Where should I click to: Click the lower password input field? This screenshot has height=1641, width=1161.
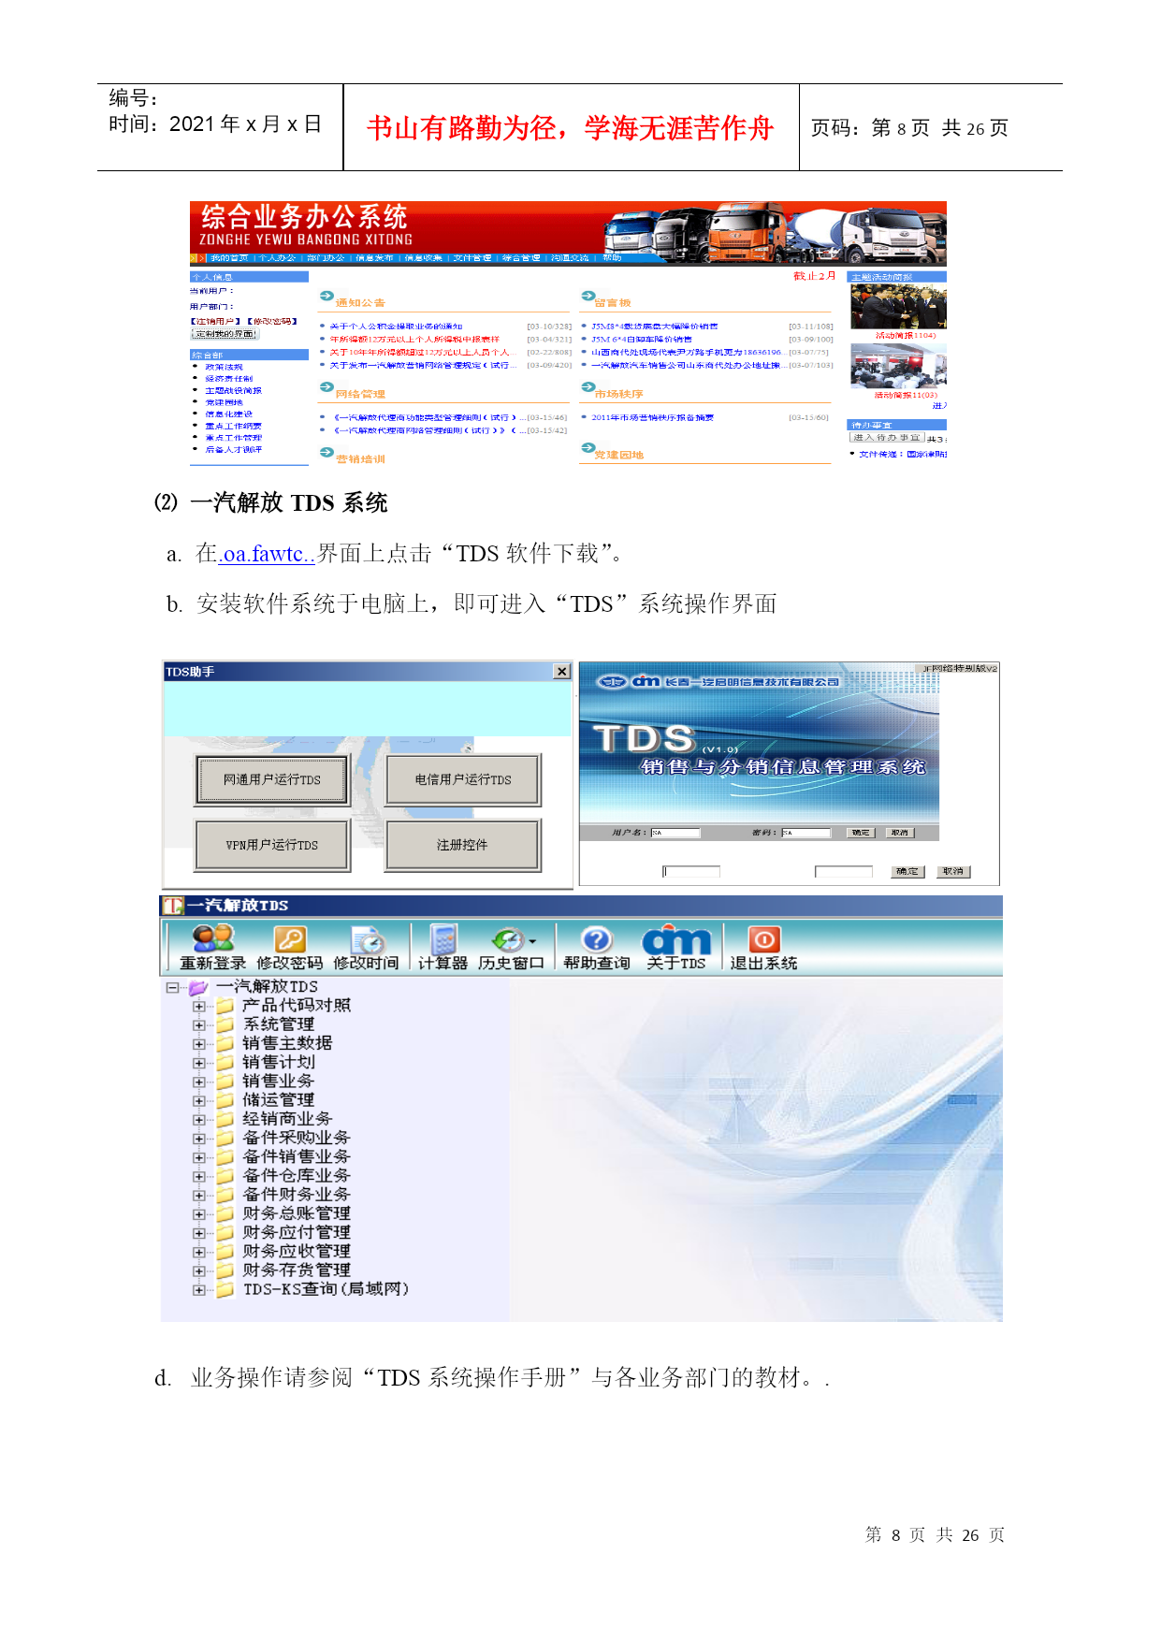pos(843,872)
